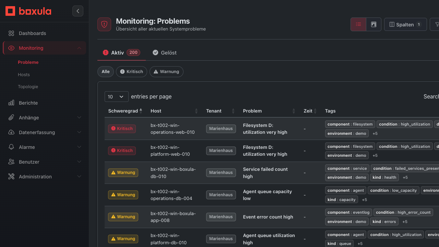The height and width of the screenshot is (247, 439).
Task: Select 'Event error count high' problem
Action: click(x=268, y=217)
